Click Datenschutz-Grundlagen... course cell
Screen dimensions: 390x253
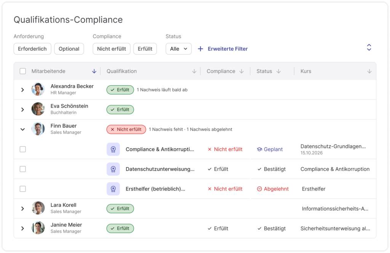pos(333,149)
